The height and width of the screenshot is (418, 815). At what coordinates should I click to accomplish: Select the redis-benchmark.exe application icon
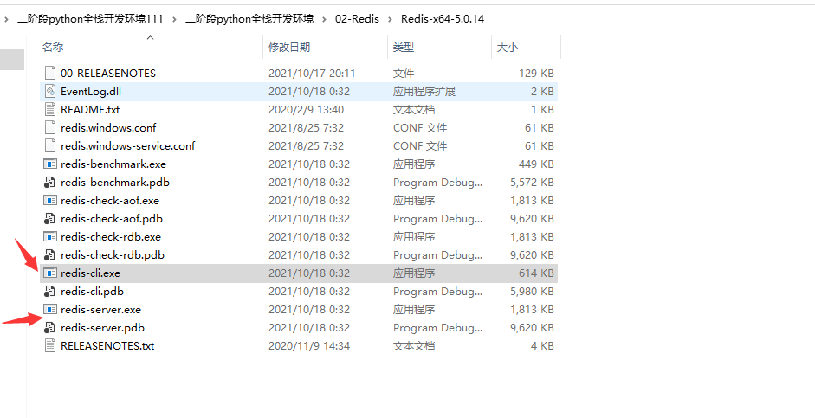(50, 164)
